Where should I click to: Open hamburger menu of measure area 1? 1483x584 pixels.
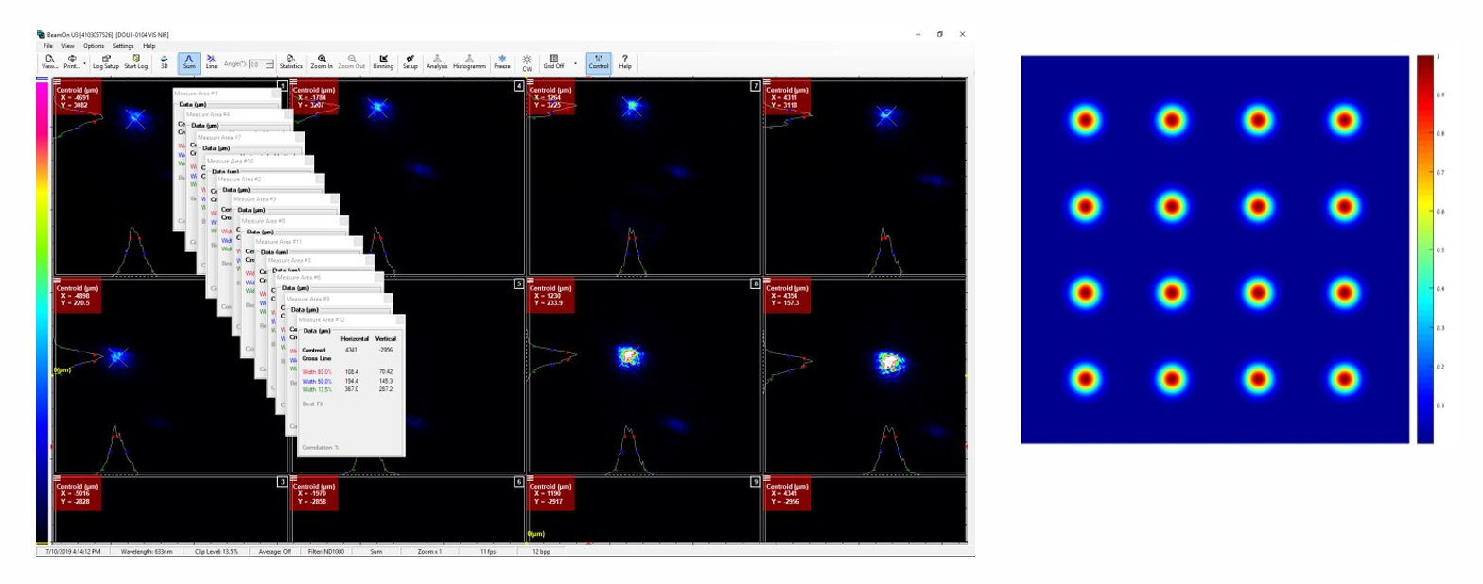tap(59, 82)
